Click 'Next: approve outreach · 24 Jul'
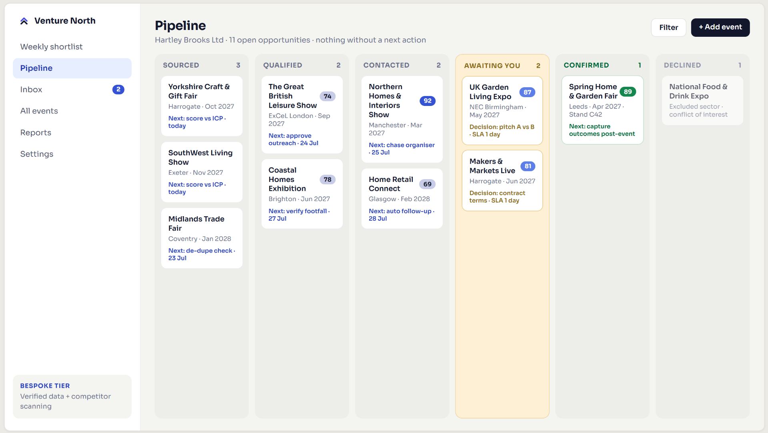Viewport: 768px width, 433px height. pyautogui.click(x=294, y=140)
